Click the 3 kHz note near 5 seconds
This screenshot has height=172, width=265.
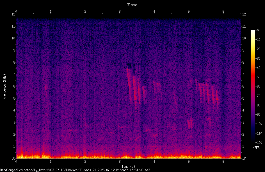[x=190, y=124]
